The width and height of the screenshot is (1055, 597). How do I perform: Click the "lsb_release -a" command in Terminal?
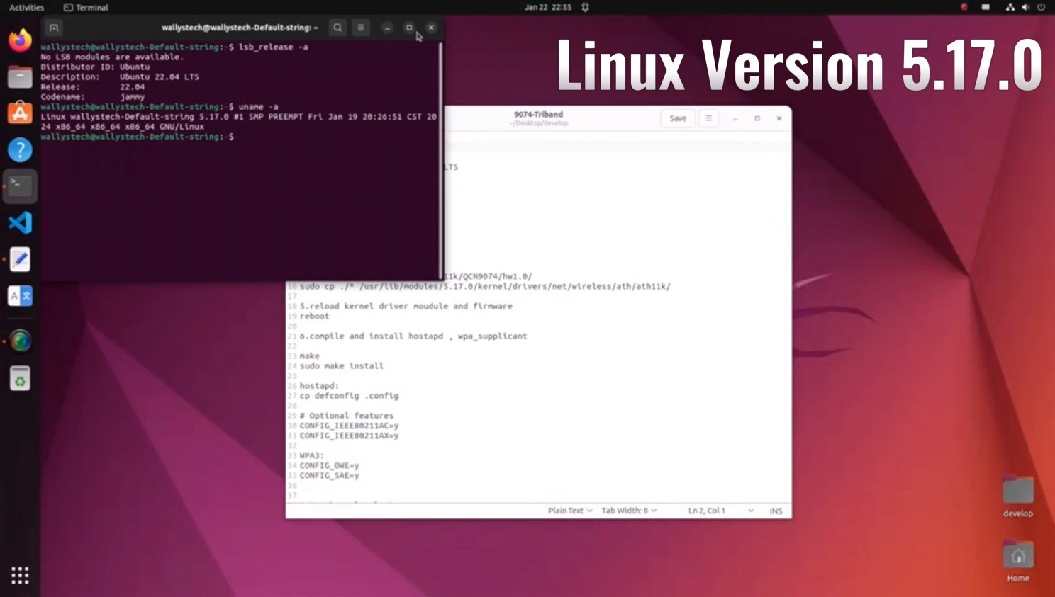(x=273, y=47)
